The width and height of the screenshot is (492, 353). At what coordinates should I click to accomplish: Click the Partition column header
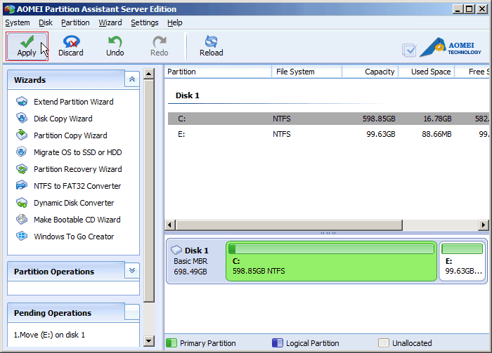218,72
